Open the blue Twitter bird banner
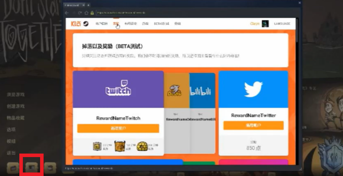This screenshot has height=176, width=343. (253, 89)
